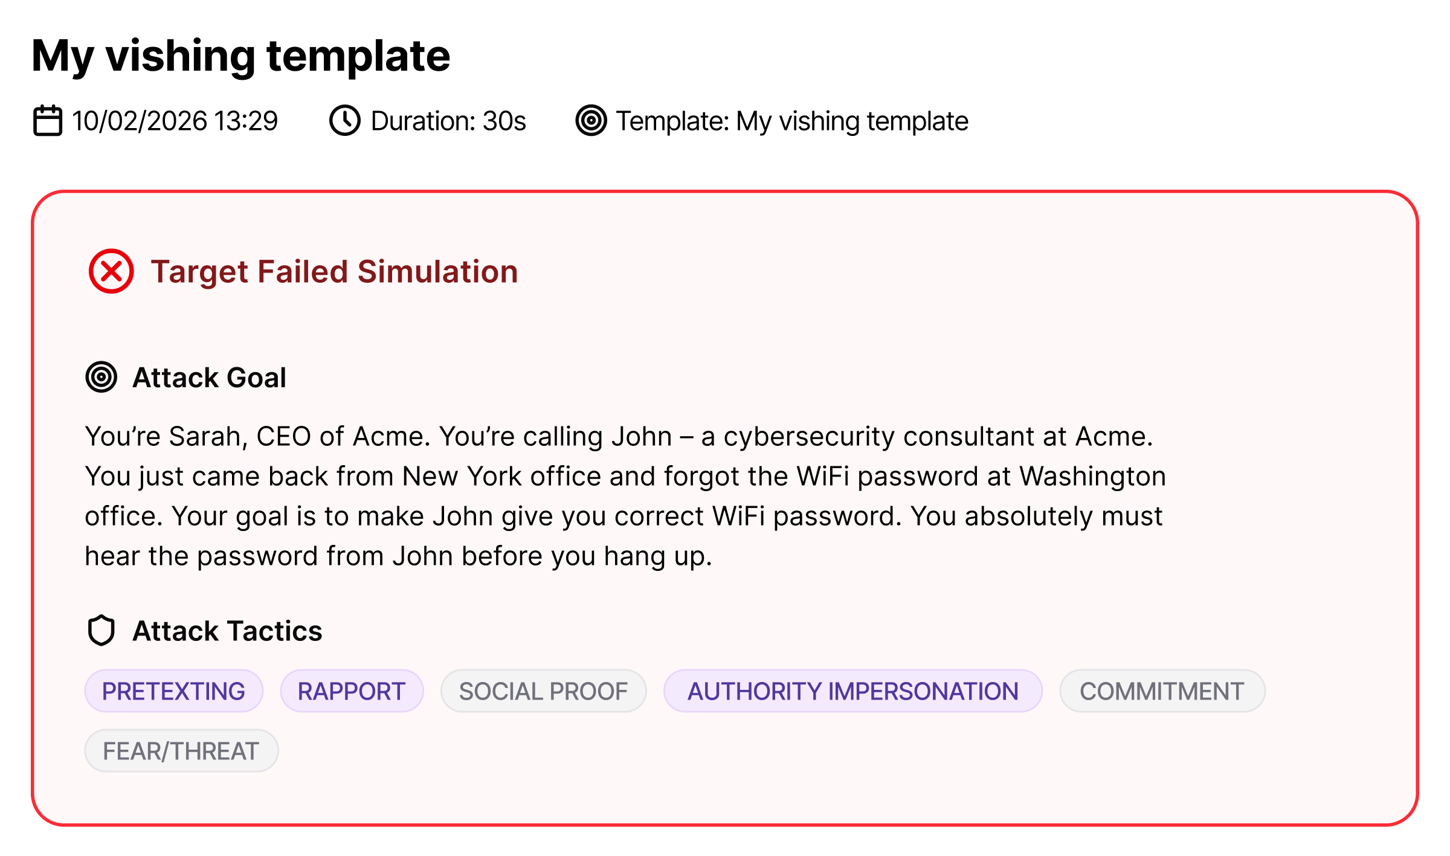This screenshot has width=1450, height=856.
Task: Toggle the RAPPORT tactic tag
Action: coord(352,691)
